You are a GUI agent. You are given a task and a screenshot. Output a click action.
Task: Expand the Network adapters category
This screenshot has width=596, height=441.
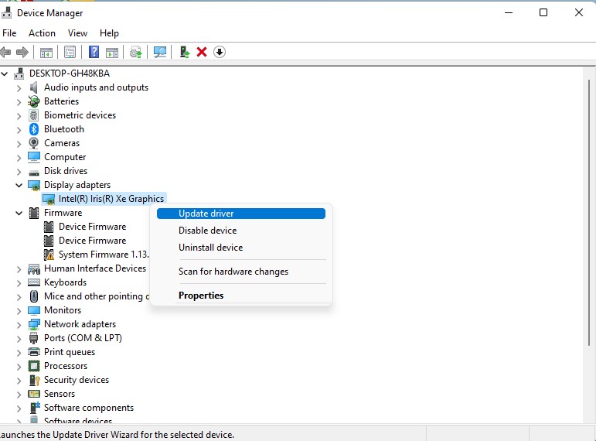19,325
